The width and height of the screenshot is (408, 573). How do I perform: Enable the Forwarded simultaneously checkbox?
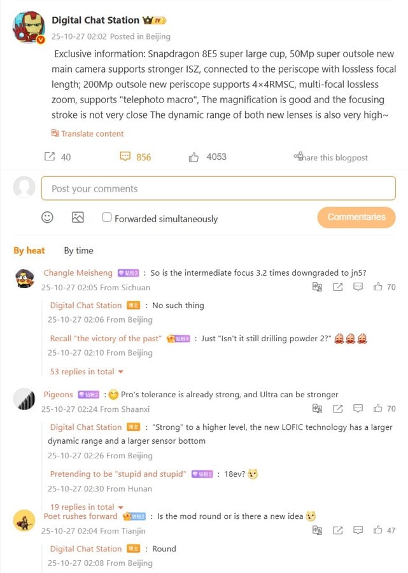pos(107,217)
